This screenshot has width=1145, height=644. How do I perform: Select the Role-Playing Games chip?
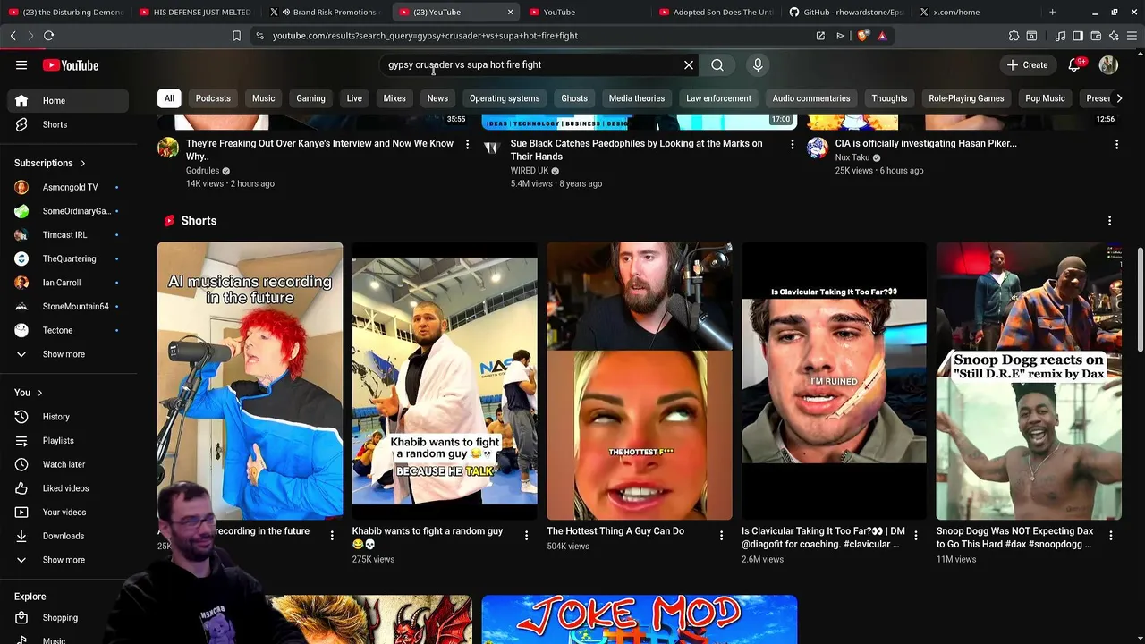click(966, 98)
